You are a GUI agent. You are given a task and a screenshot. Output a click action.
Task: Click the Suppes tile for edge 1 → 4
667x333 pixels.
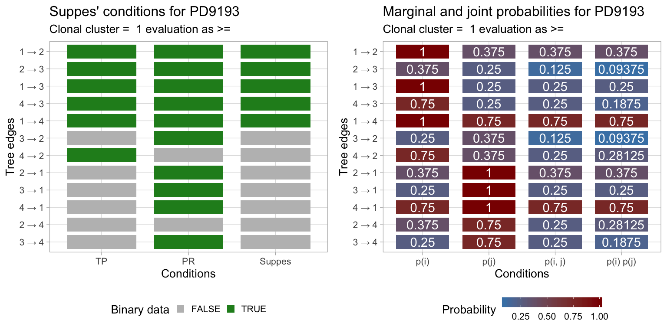click(x=275, y=121)
